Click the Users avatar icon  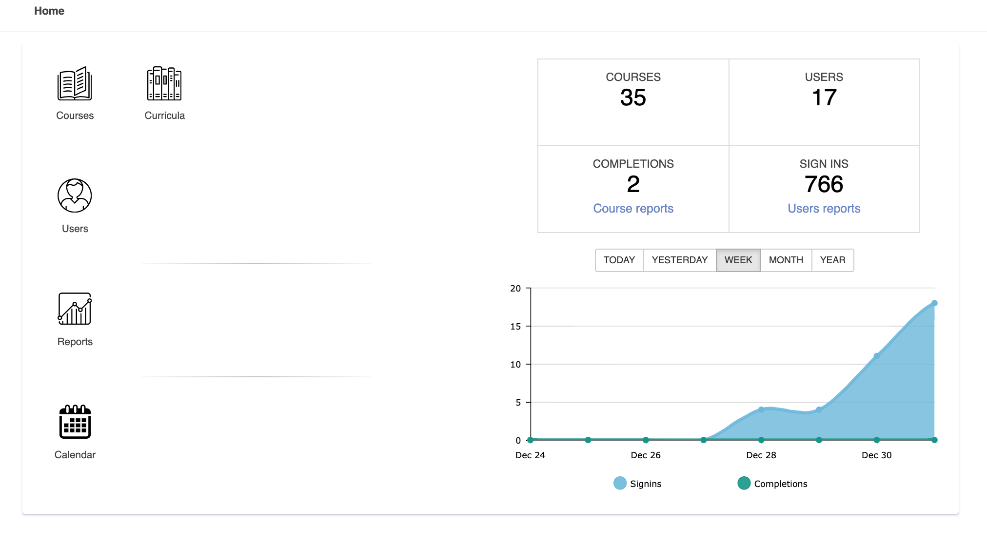point(75,195)
